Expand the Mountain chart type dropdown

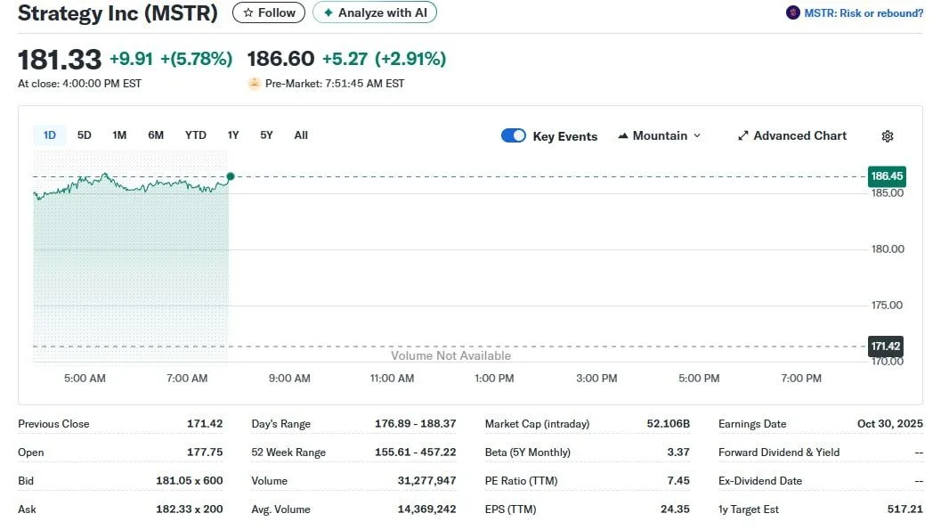tap(659, 135)
